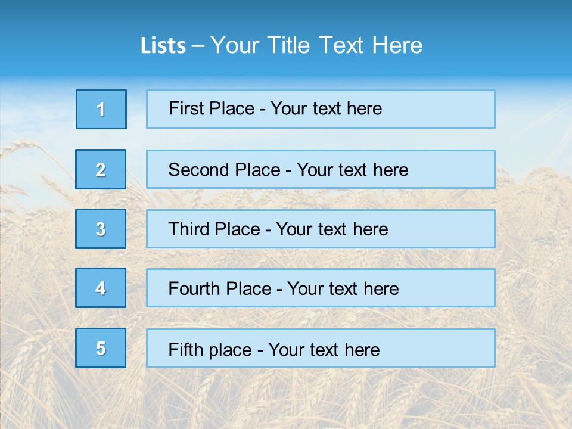
Task: Select the number 4 box
Action: pyautogui.click(x=101, y=288)
